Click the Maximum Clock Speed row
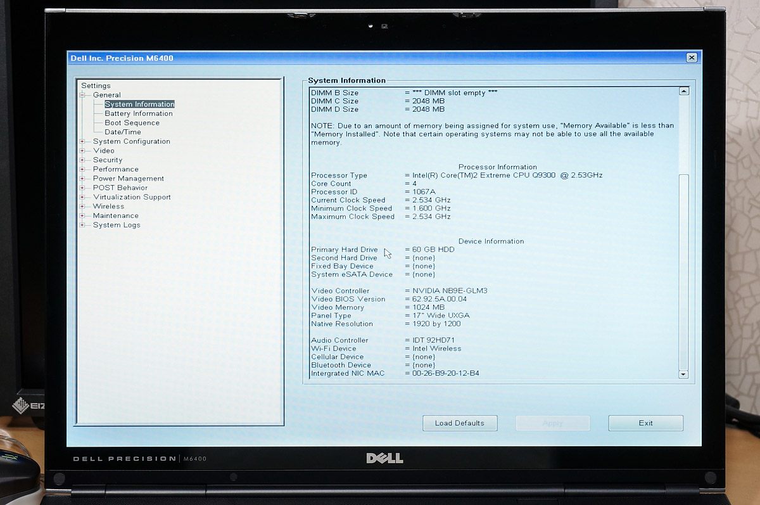760x505 pixels. coord(381,217)
